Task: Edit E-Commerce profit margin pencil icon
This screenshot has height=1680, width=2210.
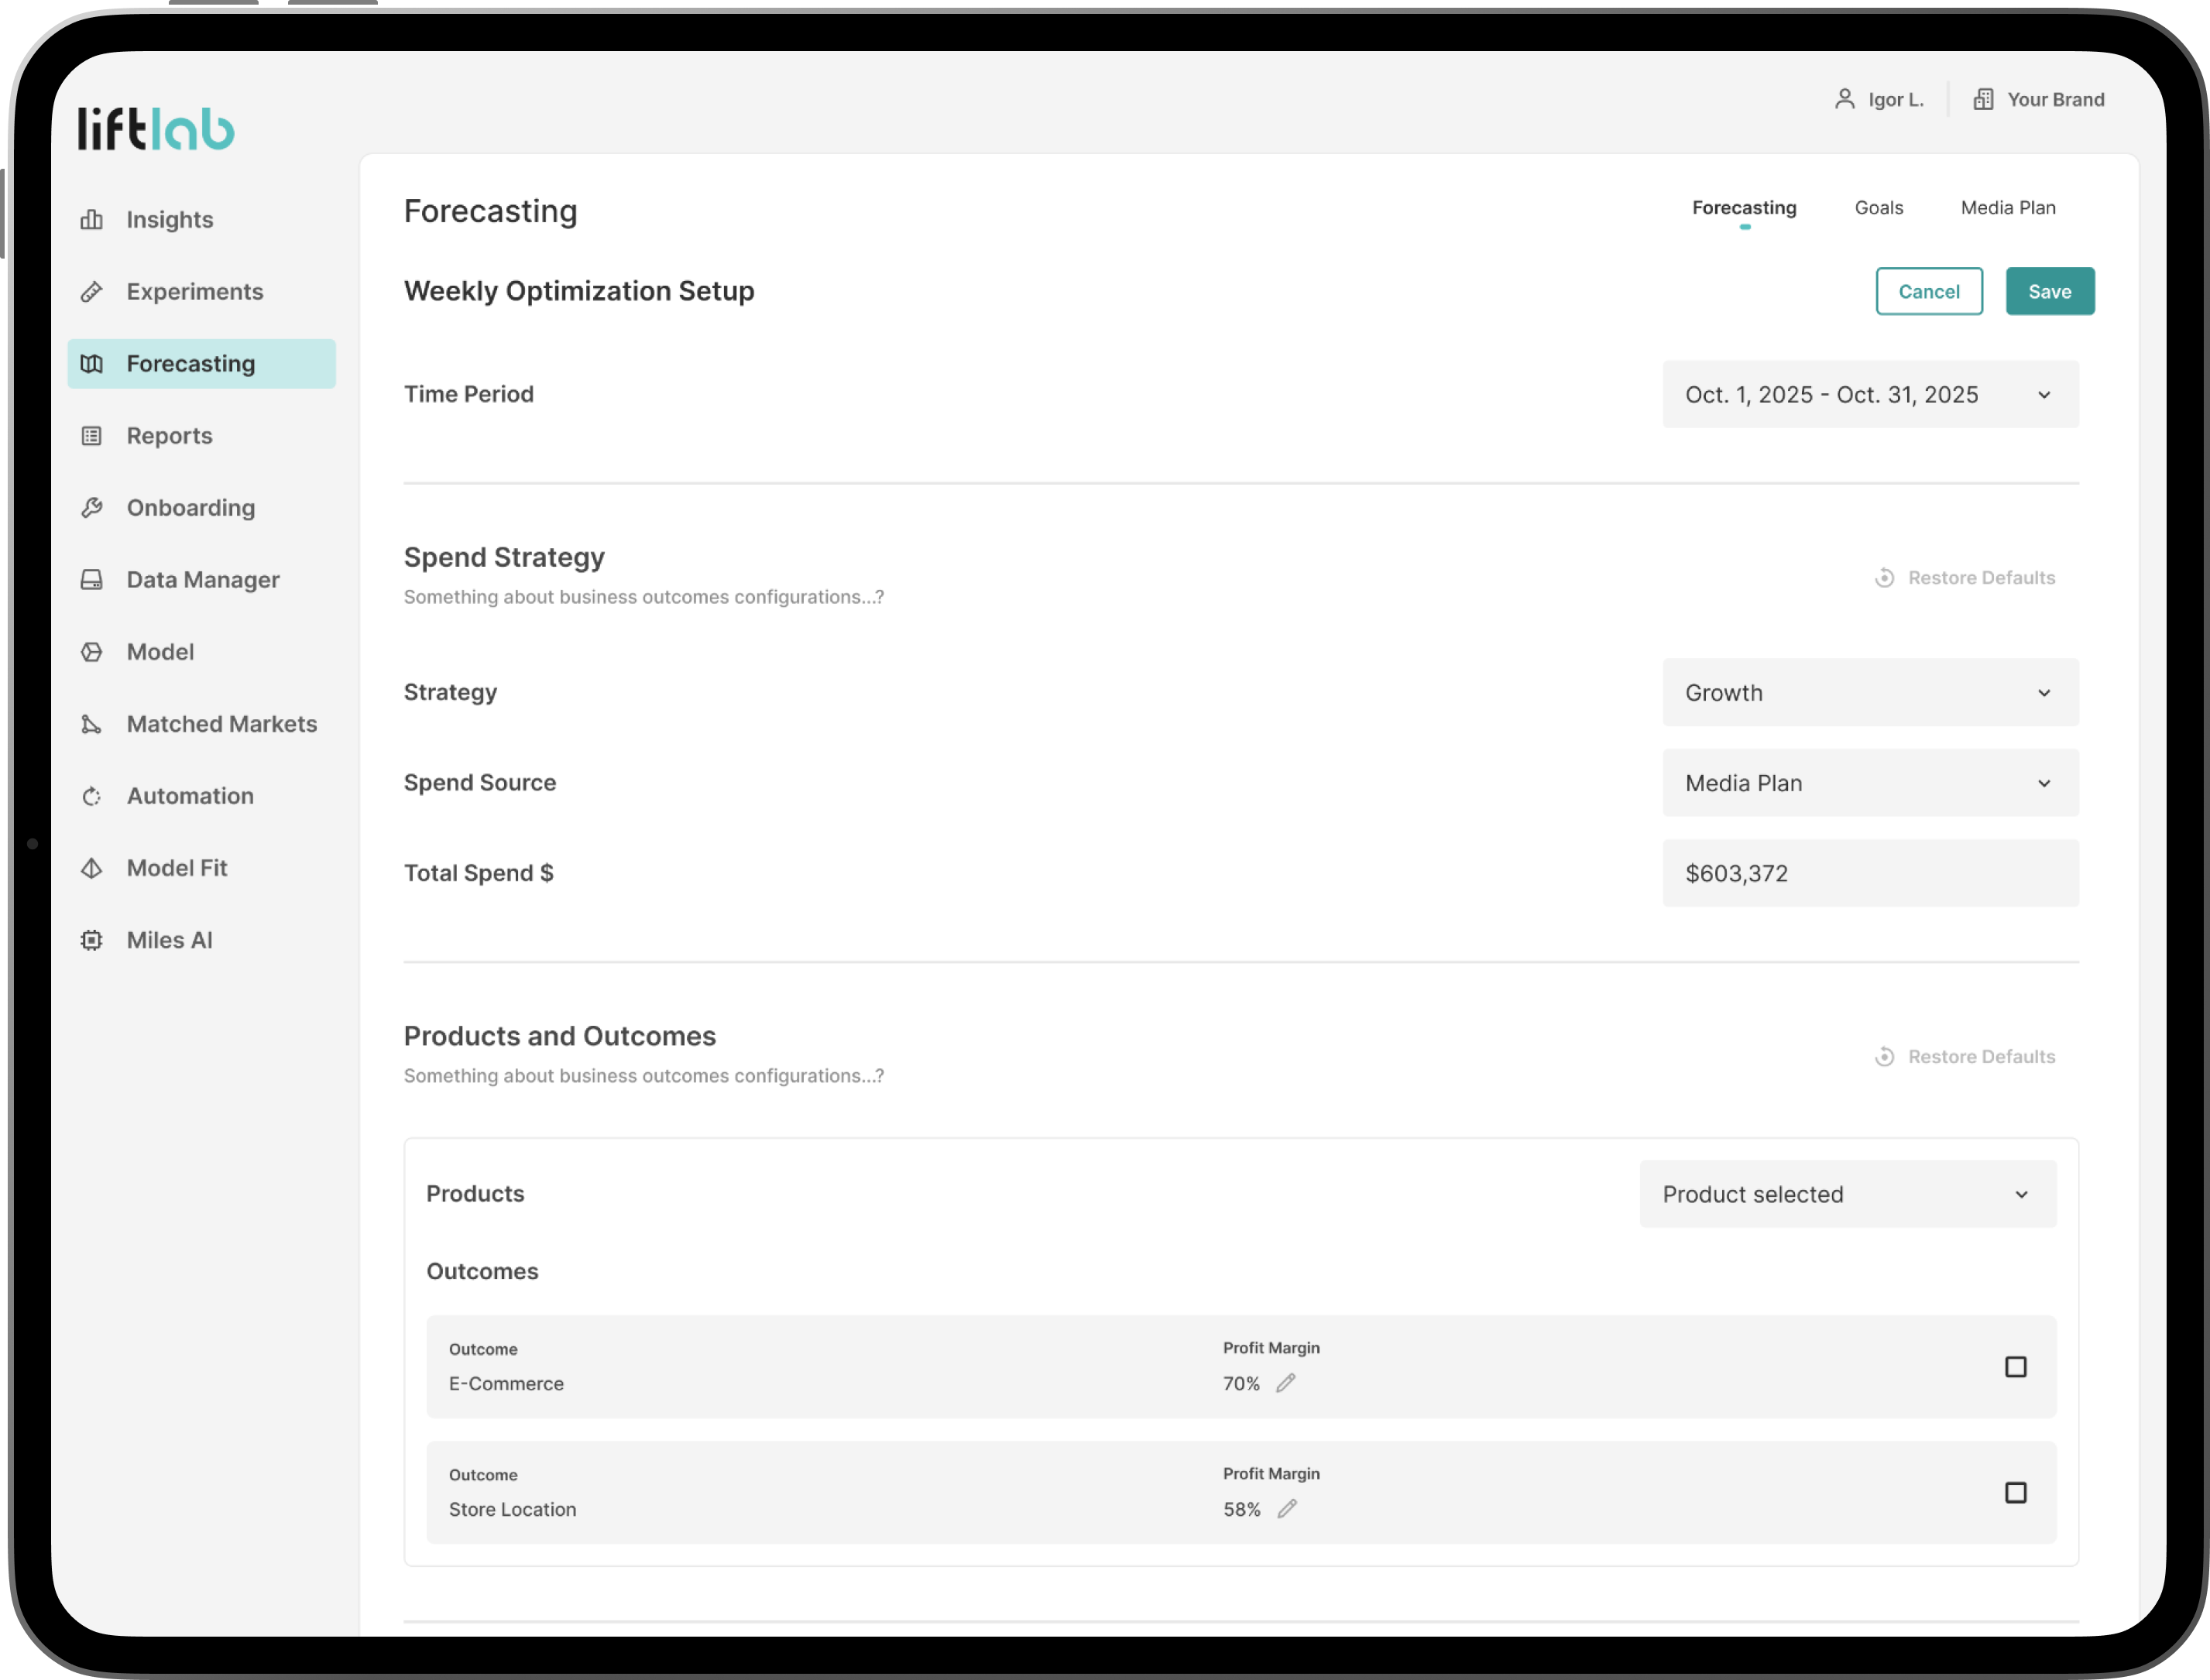Action: (x=1286, y=1383)
